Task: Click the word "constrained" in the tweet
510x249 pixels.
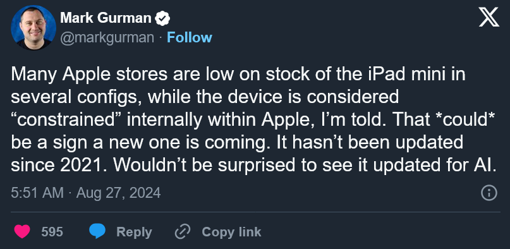Action: coord(66,121)
